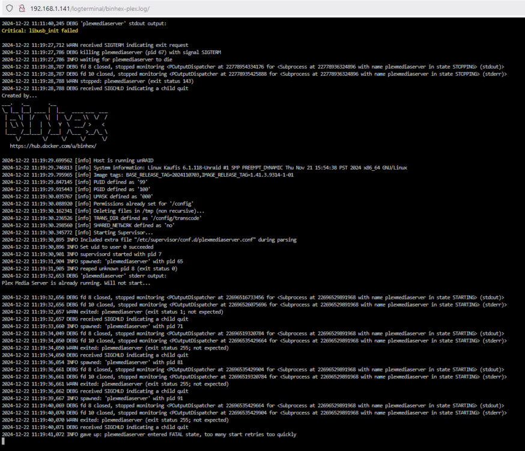Click 'Included extra file plexmediaserver.conf' line
The width and height of the screenshot is (525, 451).
(x=149, y=240)
